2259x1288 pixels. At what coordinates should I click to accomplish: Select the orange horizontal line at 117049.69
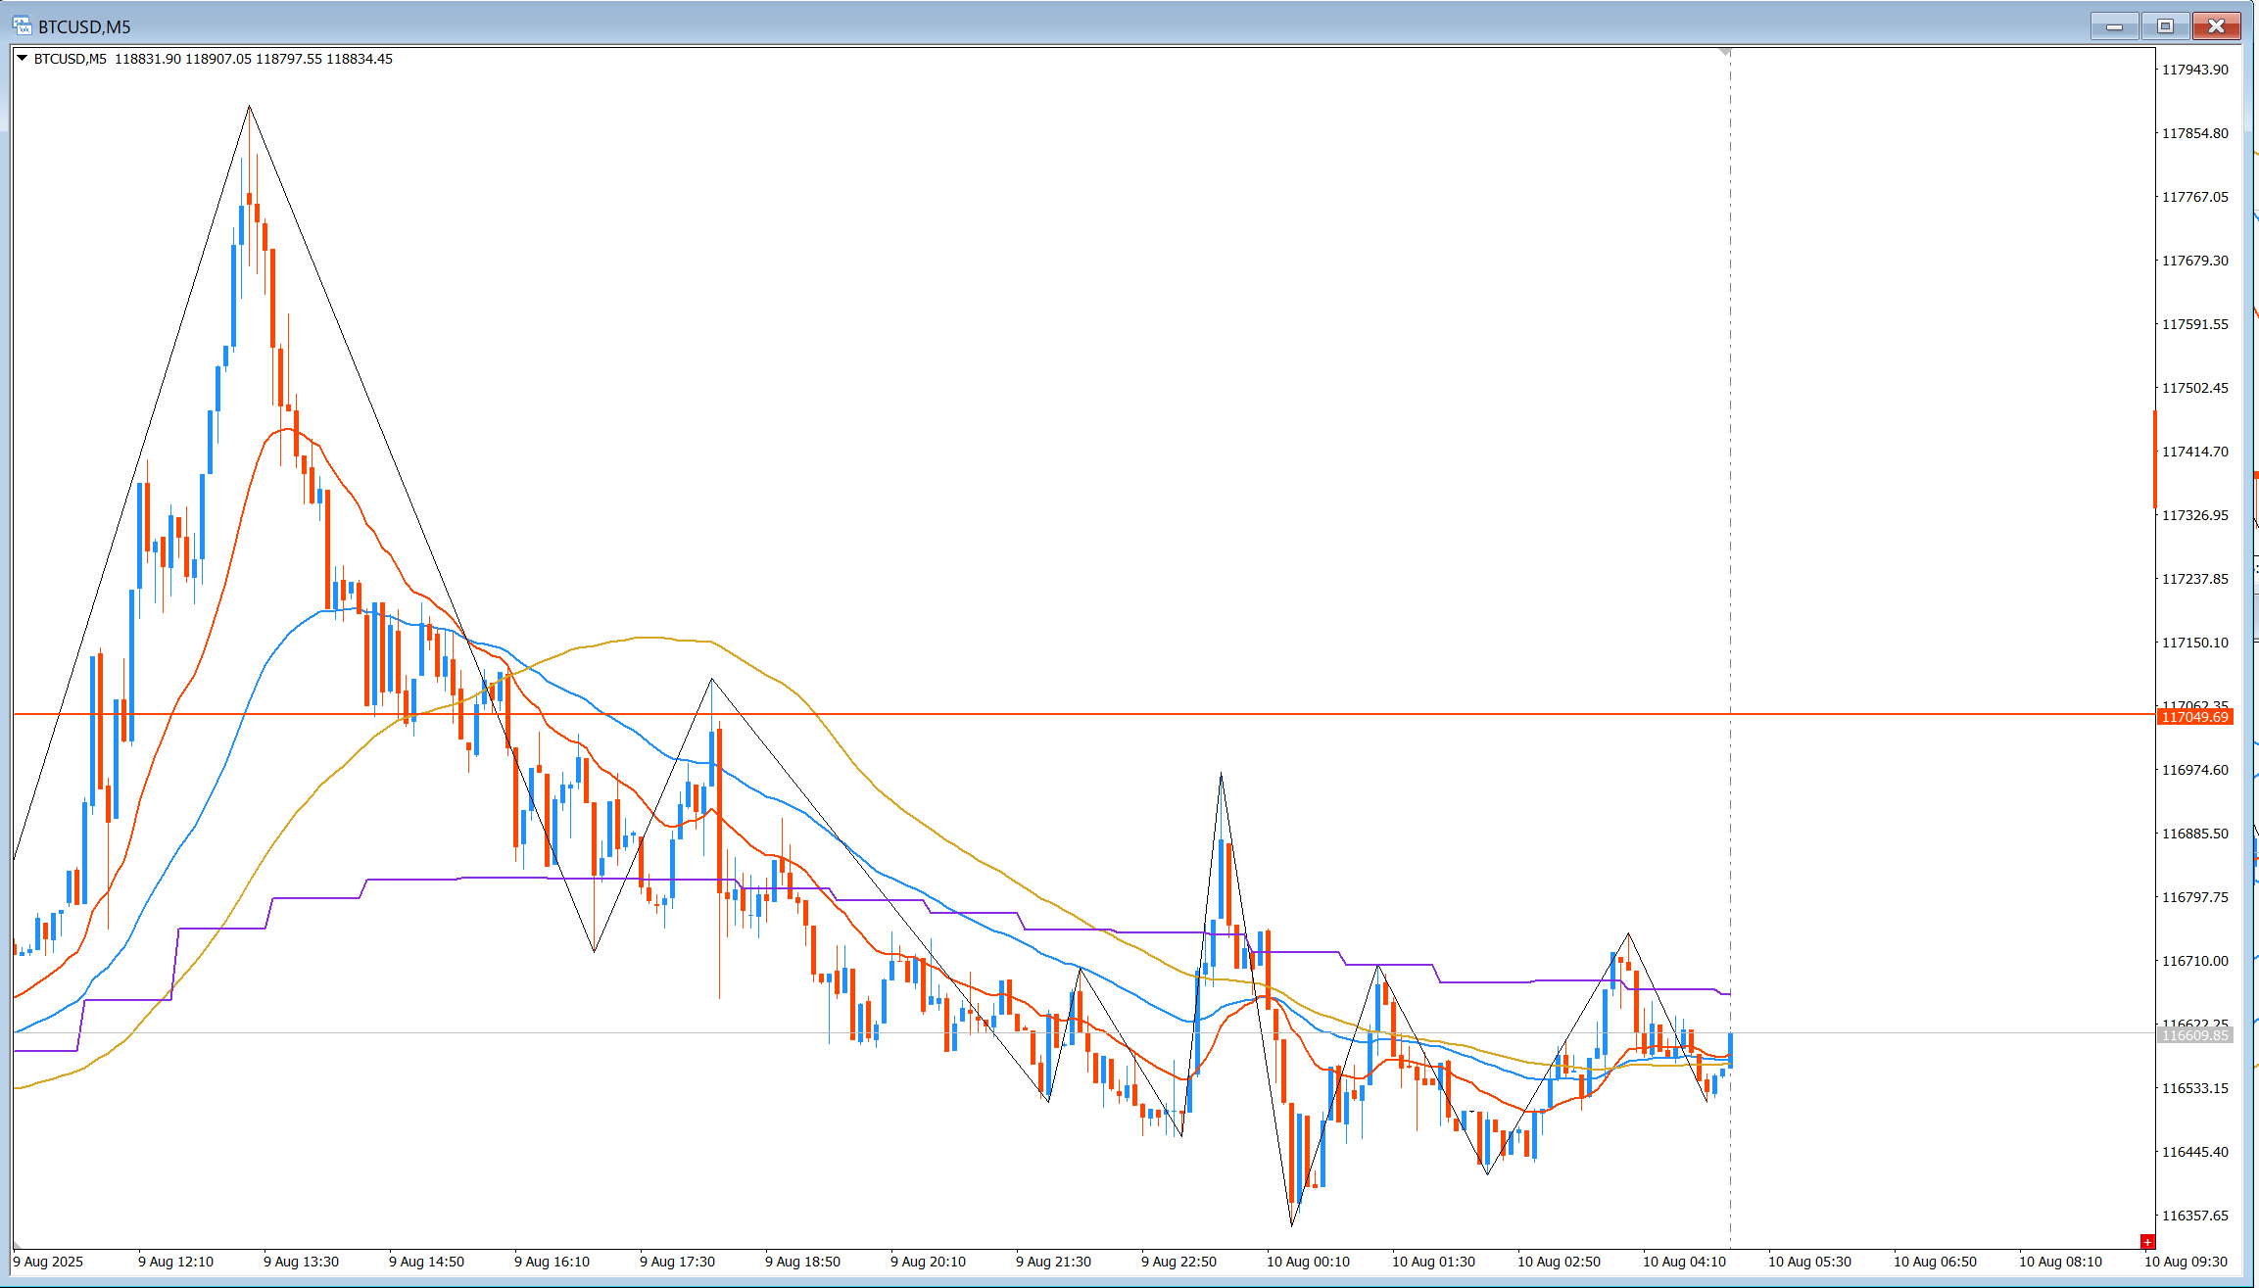click(x=1078, y=715)
